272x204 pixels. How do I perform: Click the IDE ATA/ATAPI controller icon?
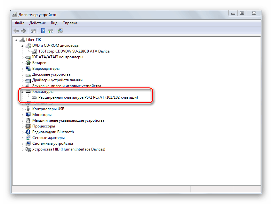28,57
